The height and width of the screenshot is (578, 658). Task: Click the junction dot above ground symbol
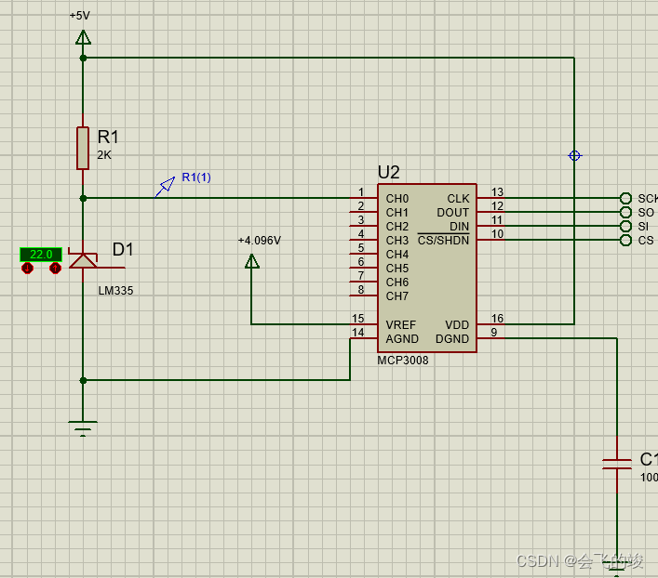(x=83, y=381)
